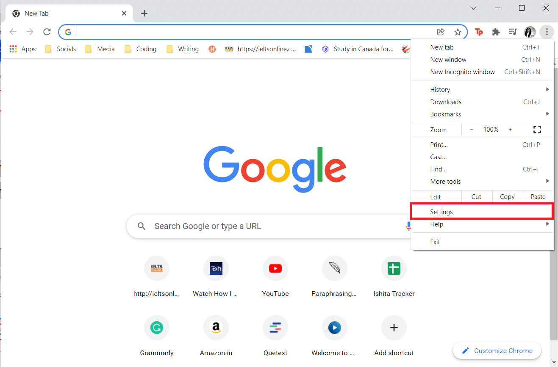This screenshot has width=558, height=367.
Task: Click the profile avatar picture
Action: click(530, 32)
